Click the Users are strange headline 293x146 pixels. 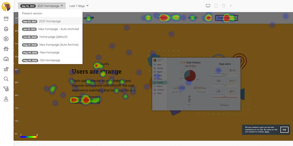pyautogui.click(x=97, y=72)
